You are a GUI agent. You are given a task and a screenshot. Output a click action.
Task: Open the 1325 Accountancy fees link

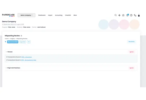[28, 60]
